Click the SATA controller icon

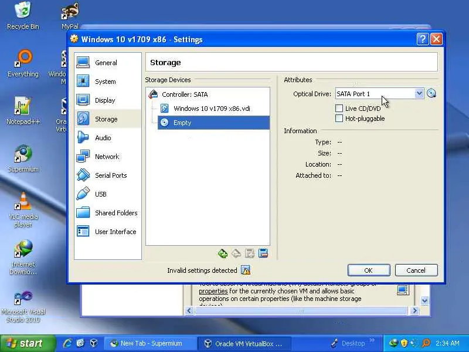tap(153, 94)
